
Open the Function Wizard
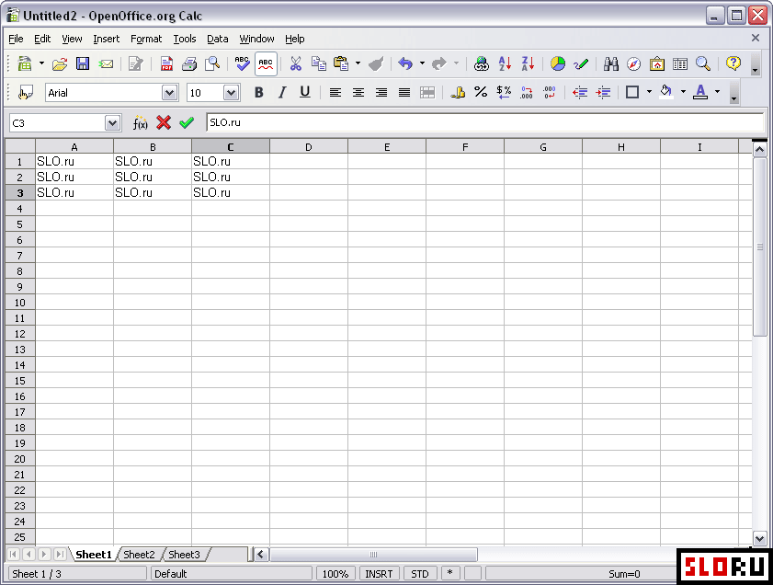141,123
